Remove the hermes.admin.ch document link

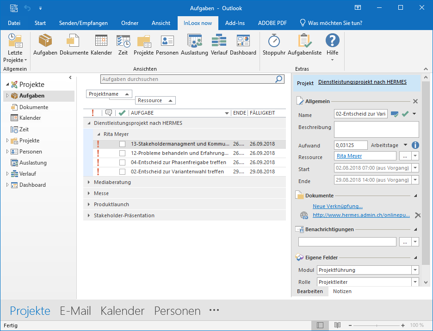[418, 215]
